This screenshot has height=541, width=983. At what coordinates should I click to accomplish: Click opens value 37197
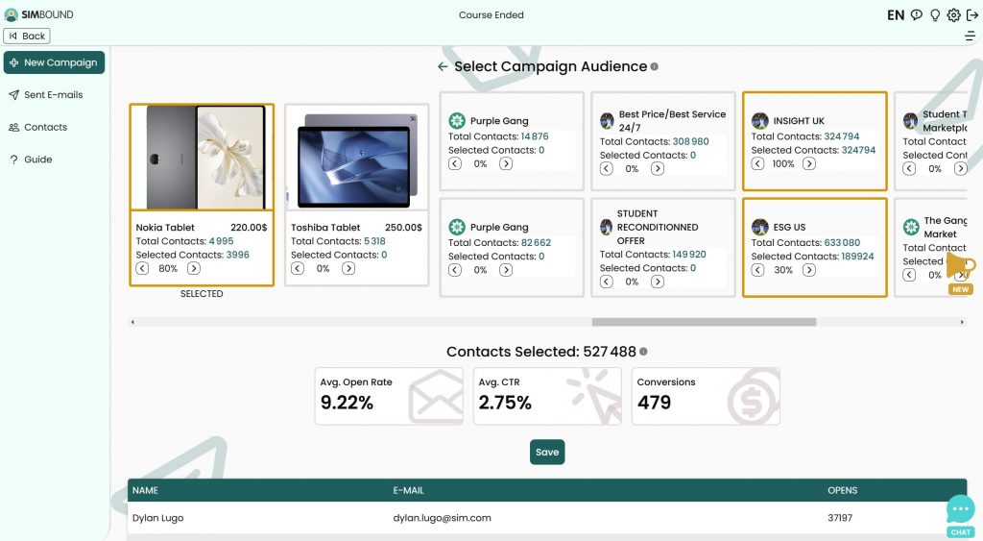click(x=840, y=518)
